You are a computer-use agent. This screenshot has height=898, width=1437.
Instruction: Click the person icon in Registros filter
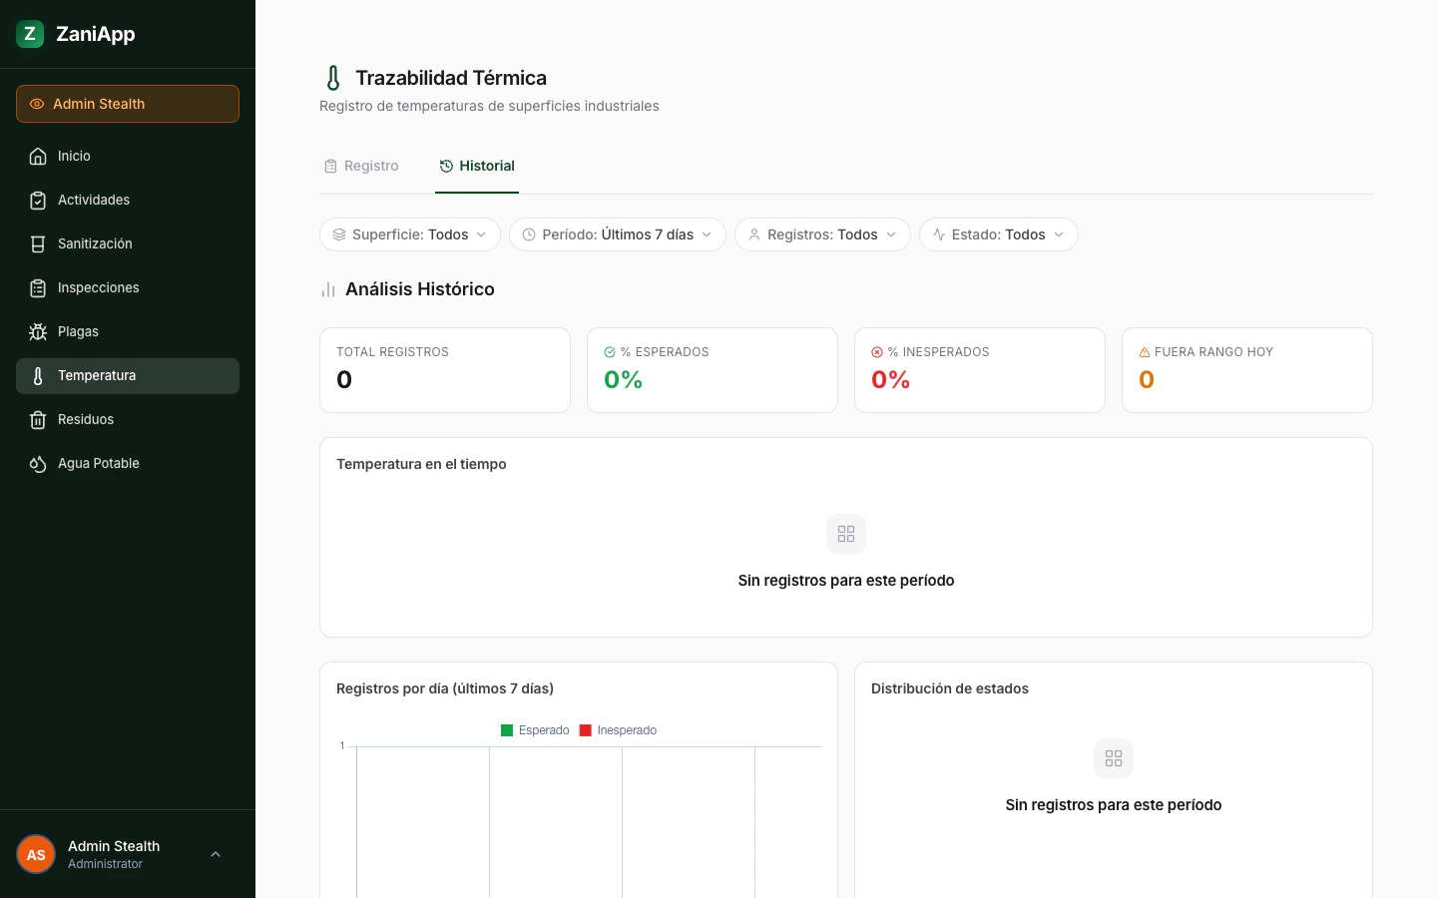(754, 234)
